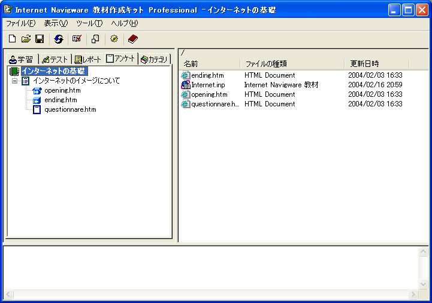
Task: Click Internet Navigware 教材 file type cell
Action: (x=281, y=85)
